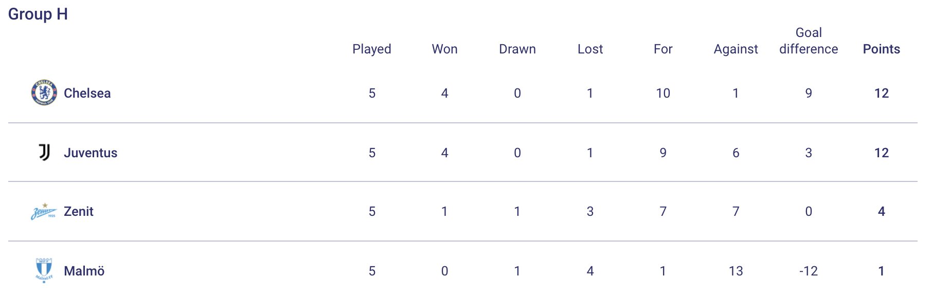Open the Malmö team name link
This screenshot has width=932, height=295.
tap(84, 271)
